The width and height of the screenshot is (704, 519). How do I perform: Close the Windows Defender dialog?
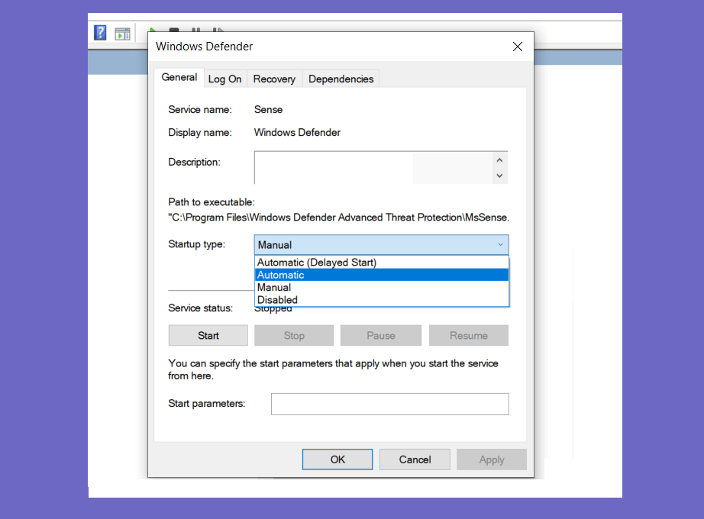point(517,47)
